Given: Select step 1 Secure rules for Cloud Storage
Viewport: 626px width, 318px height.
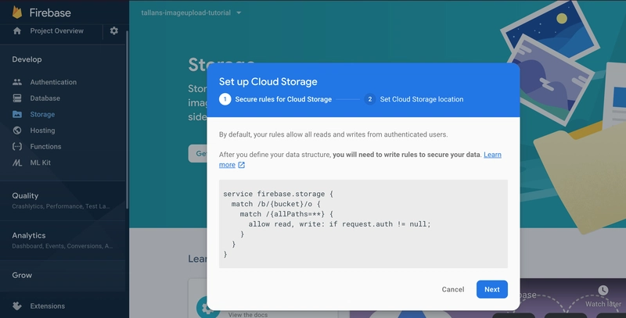Looking at the screenshot, I should pos(275,99).
